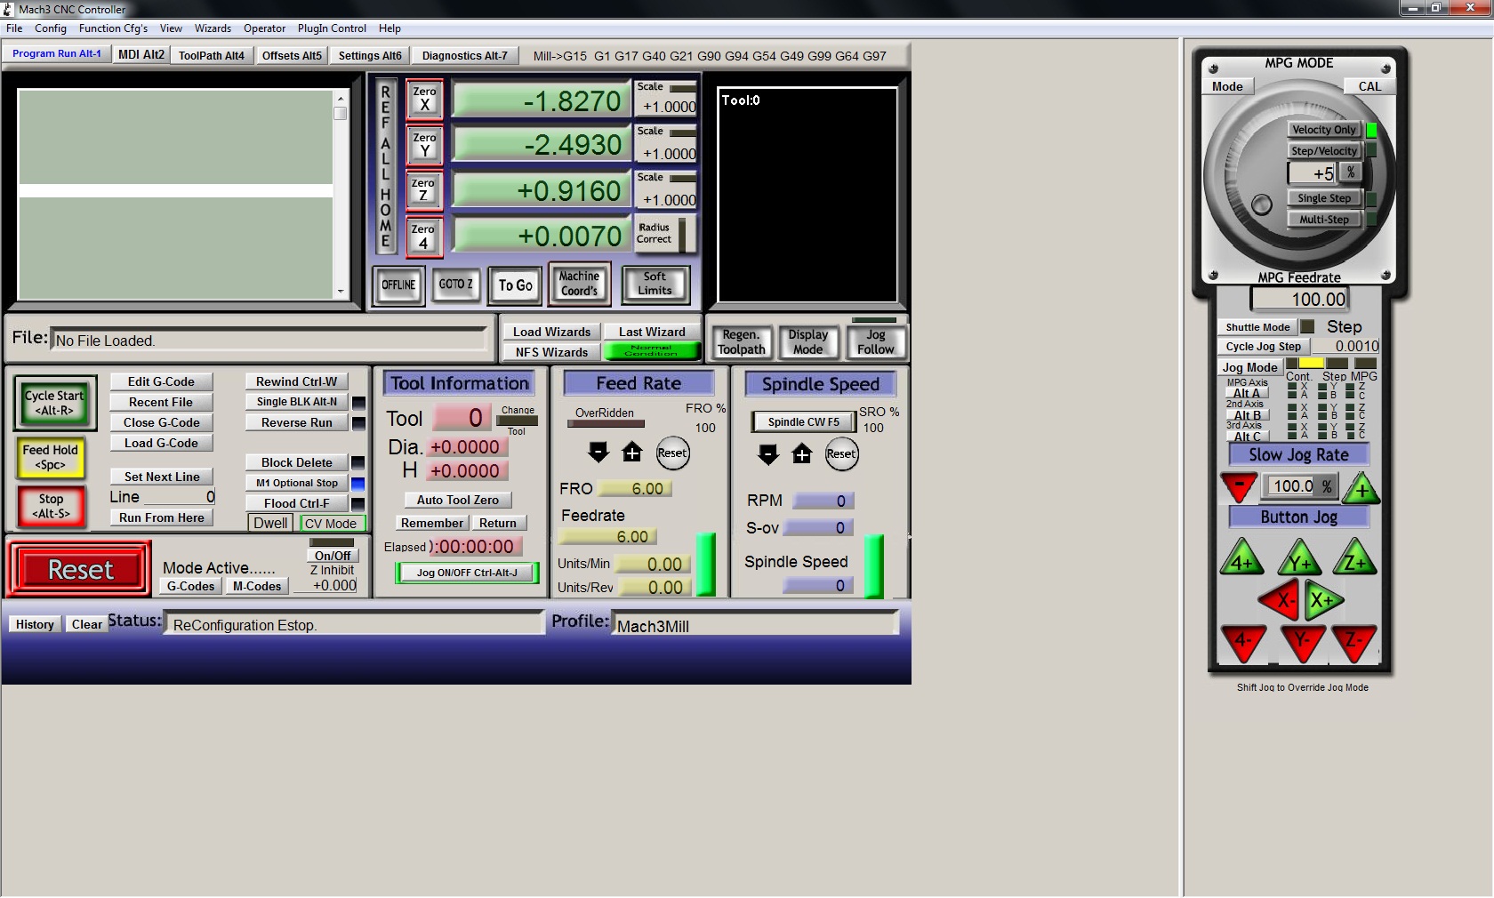The height and width of the screenshot is (898, 1494).
Task: Open the Diagnostics Alt-7 tab
Action: [x=464, y=55]
